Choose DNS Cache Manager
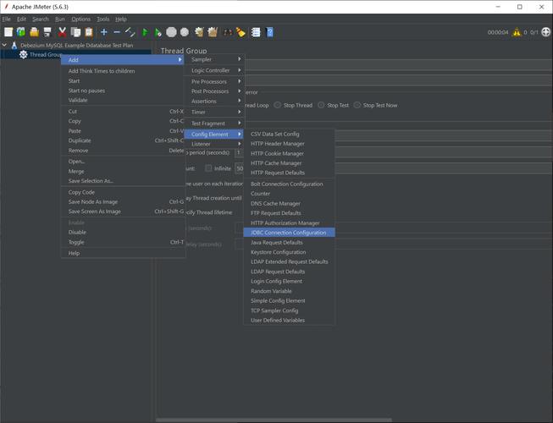 coord(289,204)
